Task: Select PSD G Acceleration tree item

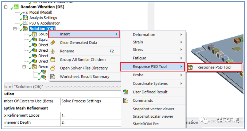Action: coord(45,23)
